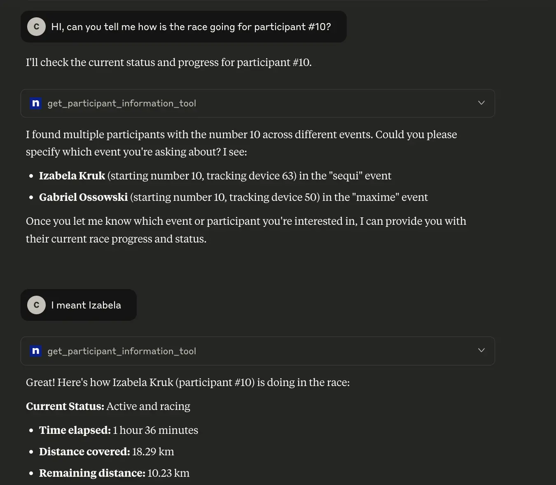This screenshot has height=485, width=556.
Task: Click the "Distance covered:" list item
Action: pyautogui.click(x=107, y=452)
